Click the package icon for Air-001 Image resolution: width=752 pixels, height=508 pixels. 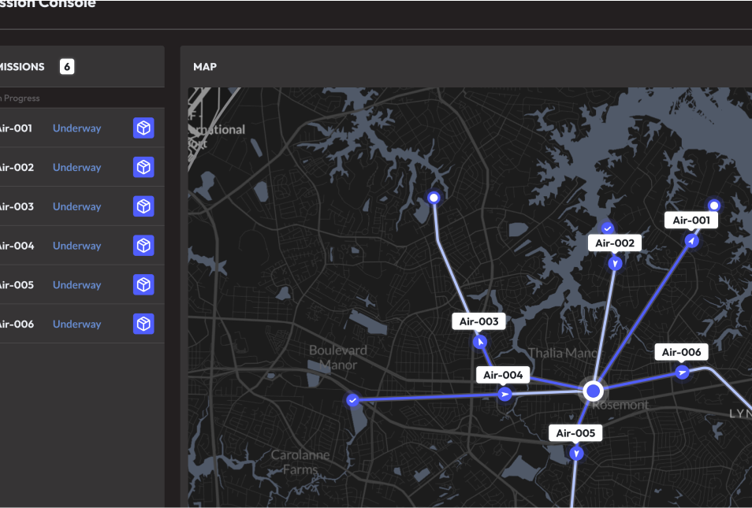coord(143,128)
